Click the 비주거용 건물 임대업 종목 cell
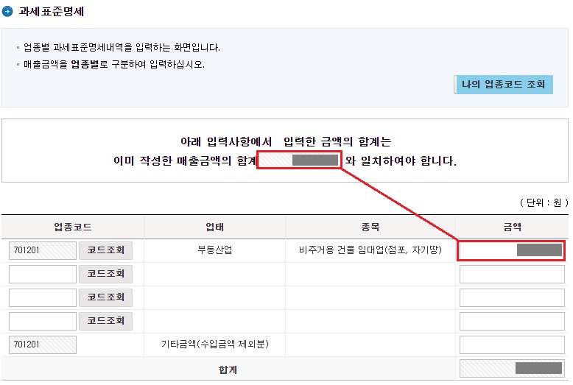The height and width of the screenshot is (385, 573). tap(370, 251)
